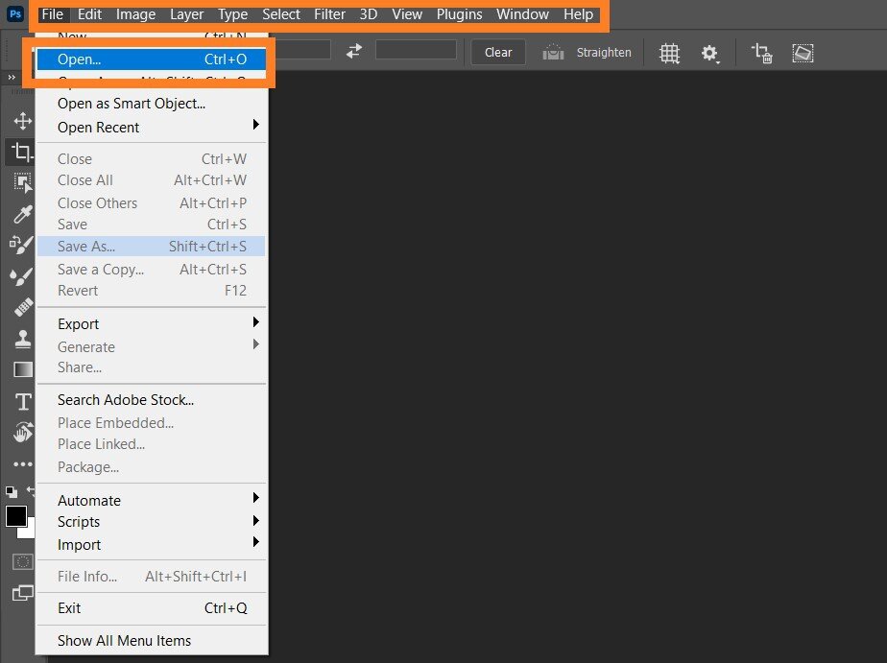The image size is (887, 663).
Task: Expand the Import submenu
Action: (x=152, y=544)
